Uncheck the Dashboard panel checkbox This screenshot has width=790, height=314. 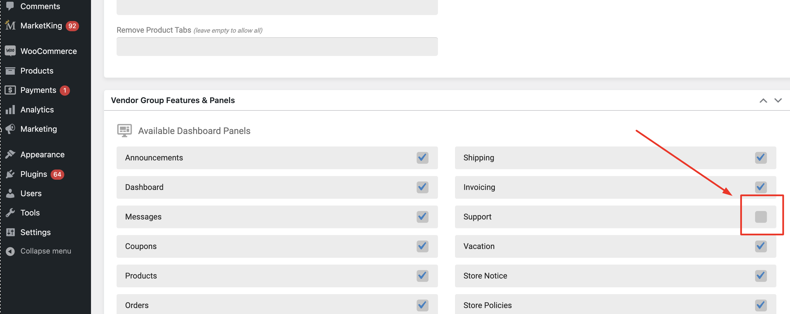tap(422, 187)
